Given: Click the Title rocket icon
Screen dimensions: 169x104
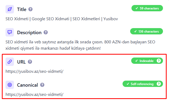Looking at the screenshot, I should [x=10, y=9].
